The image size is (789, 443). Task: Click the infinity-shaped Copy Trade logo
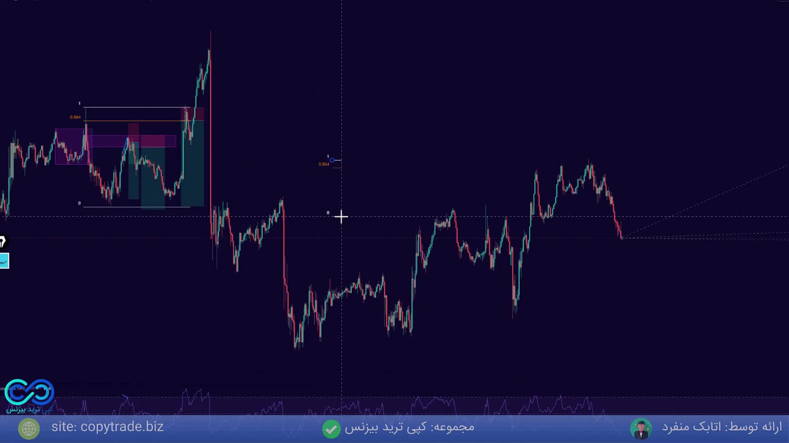(x=29, y=392)
